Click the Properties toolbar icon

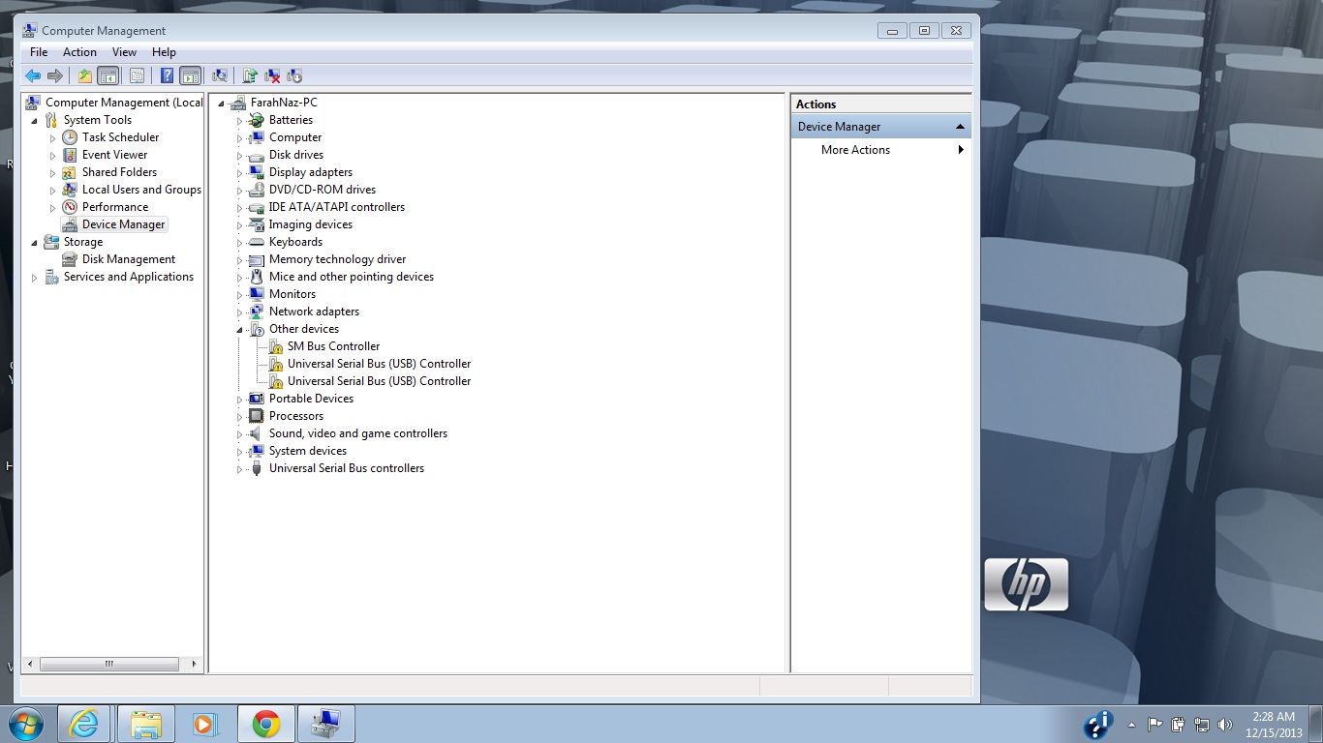[x=137, y=75]
